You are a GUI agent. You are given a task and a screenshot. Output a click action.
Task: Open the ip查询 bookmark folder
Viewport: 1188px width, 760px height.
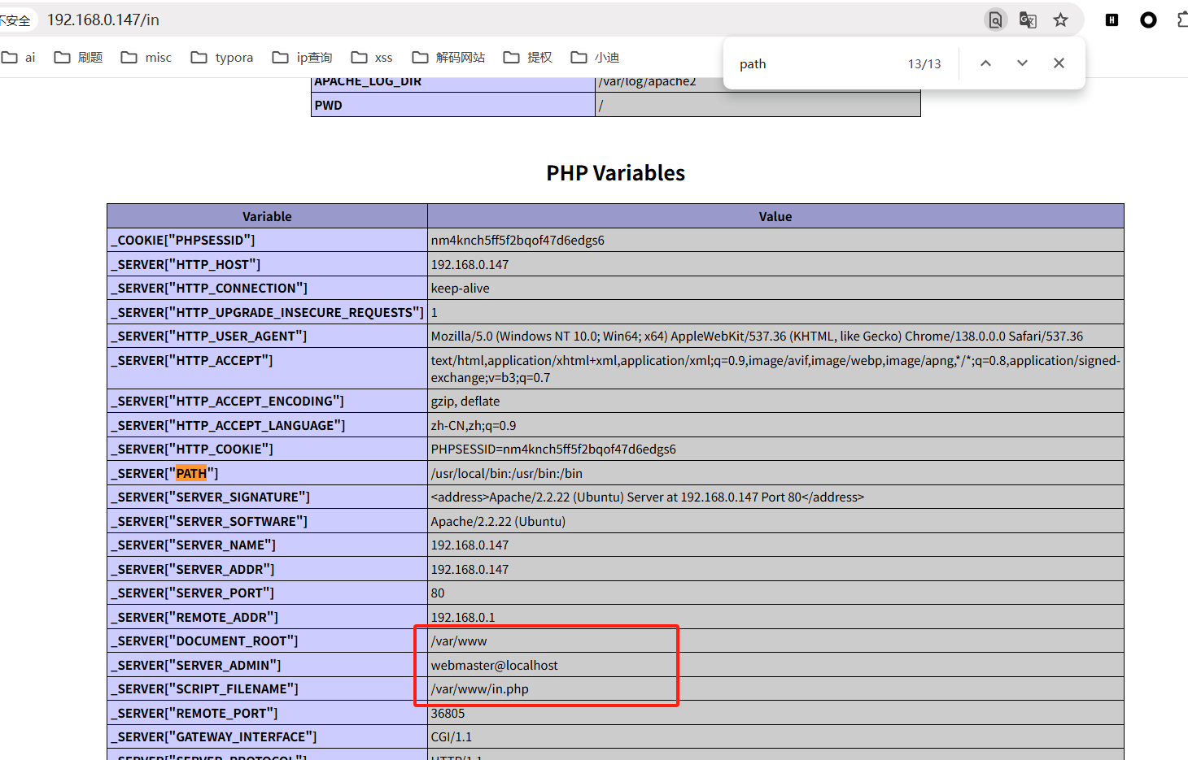pos(303,58)
